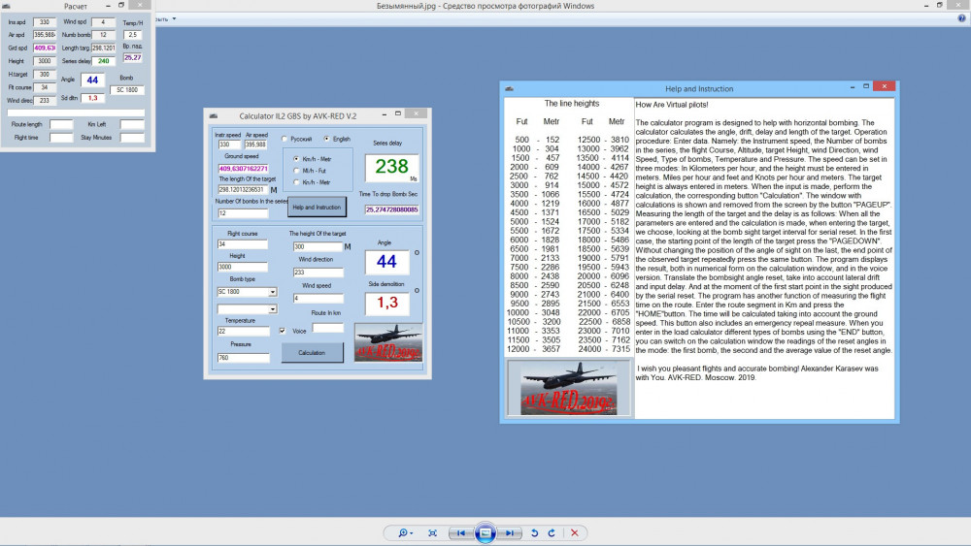Go to the previous photo
971x546 pixels.
coord(463,532)
